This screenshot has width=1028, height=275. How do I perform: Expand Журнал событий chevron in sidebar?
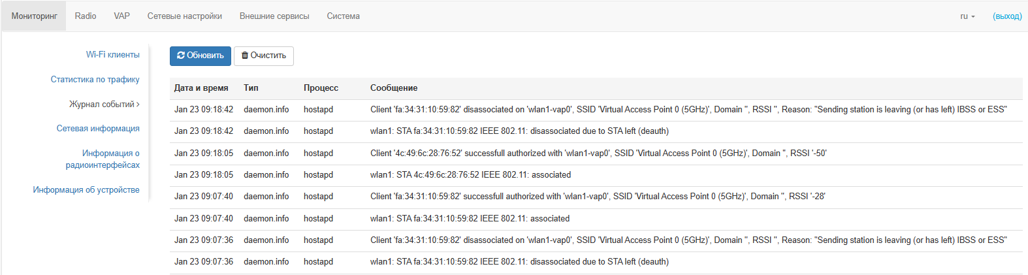pos(138,105)
